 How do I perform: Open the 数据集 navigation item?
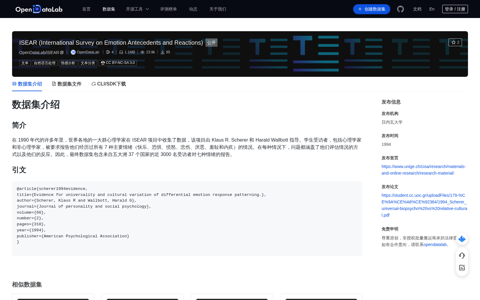tap(109, 9)
